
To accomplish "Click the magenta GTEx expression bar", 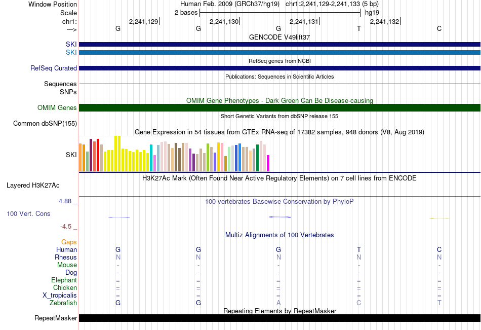I will click(268, 163).
